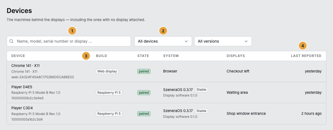The width and height of the screenshot is (333, 130).
Task: Click yesterday in the Checkout left row
Action: coord(313,71)
